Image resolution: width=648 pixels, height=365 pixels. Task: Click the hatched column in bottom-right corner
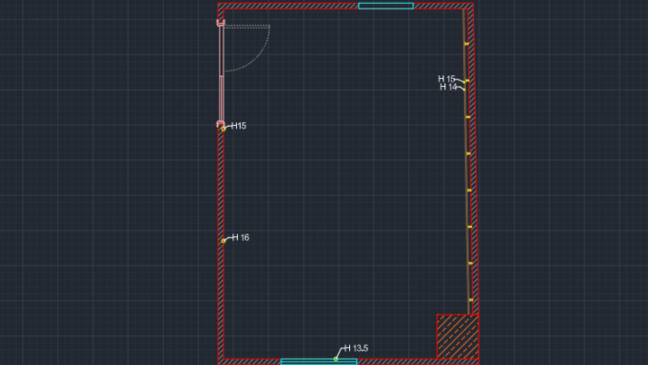pos(458,336)
